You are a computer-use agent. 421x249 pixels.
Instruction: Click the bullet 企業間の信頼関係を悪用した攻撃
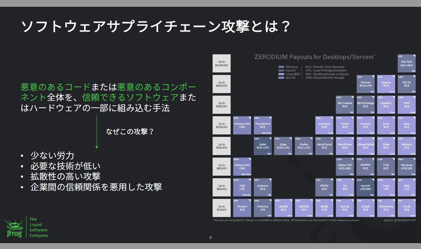pyautogui.click(x=96, y=187)
